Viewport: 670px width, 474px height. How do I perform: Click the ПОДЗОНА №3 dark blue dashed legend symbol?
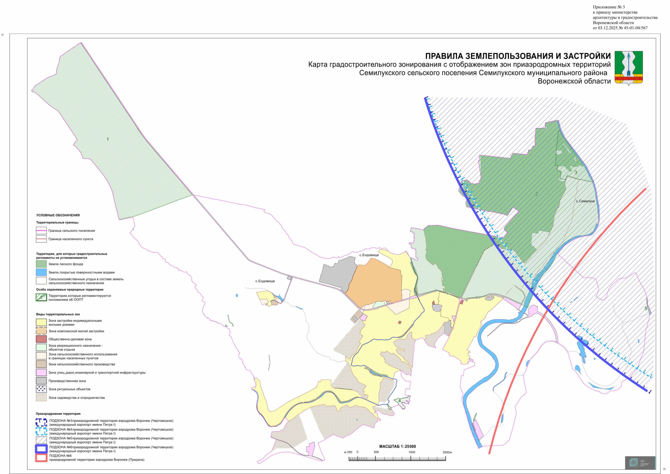click(x=41, y=423)
